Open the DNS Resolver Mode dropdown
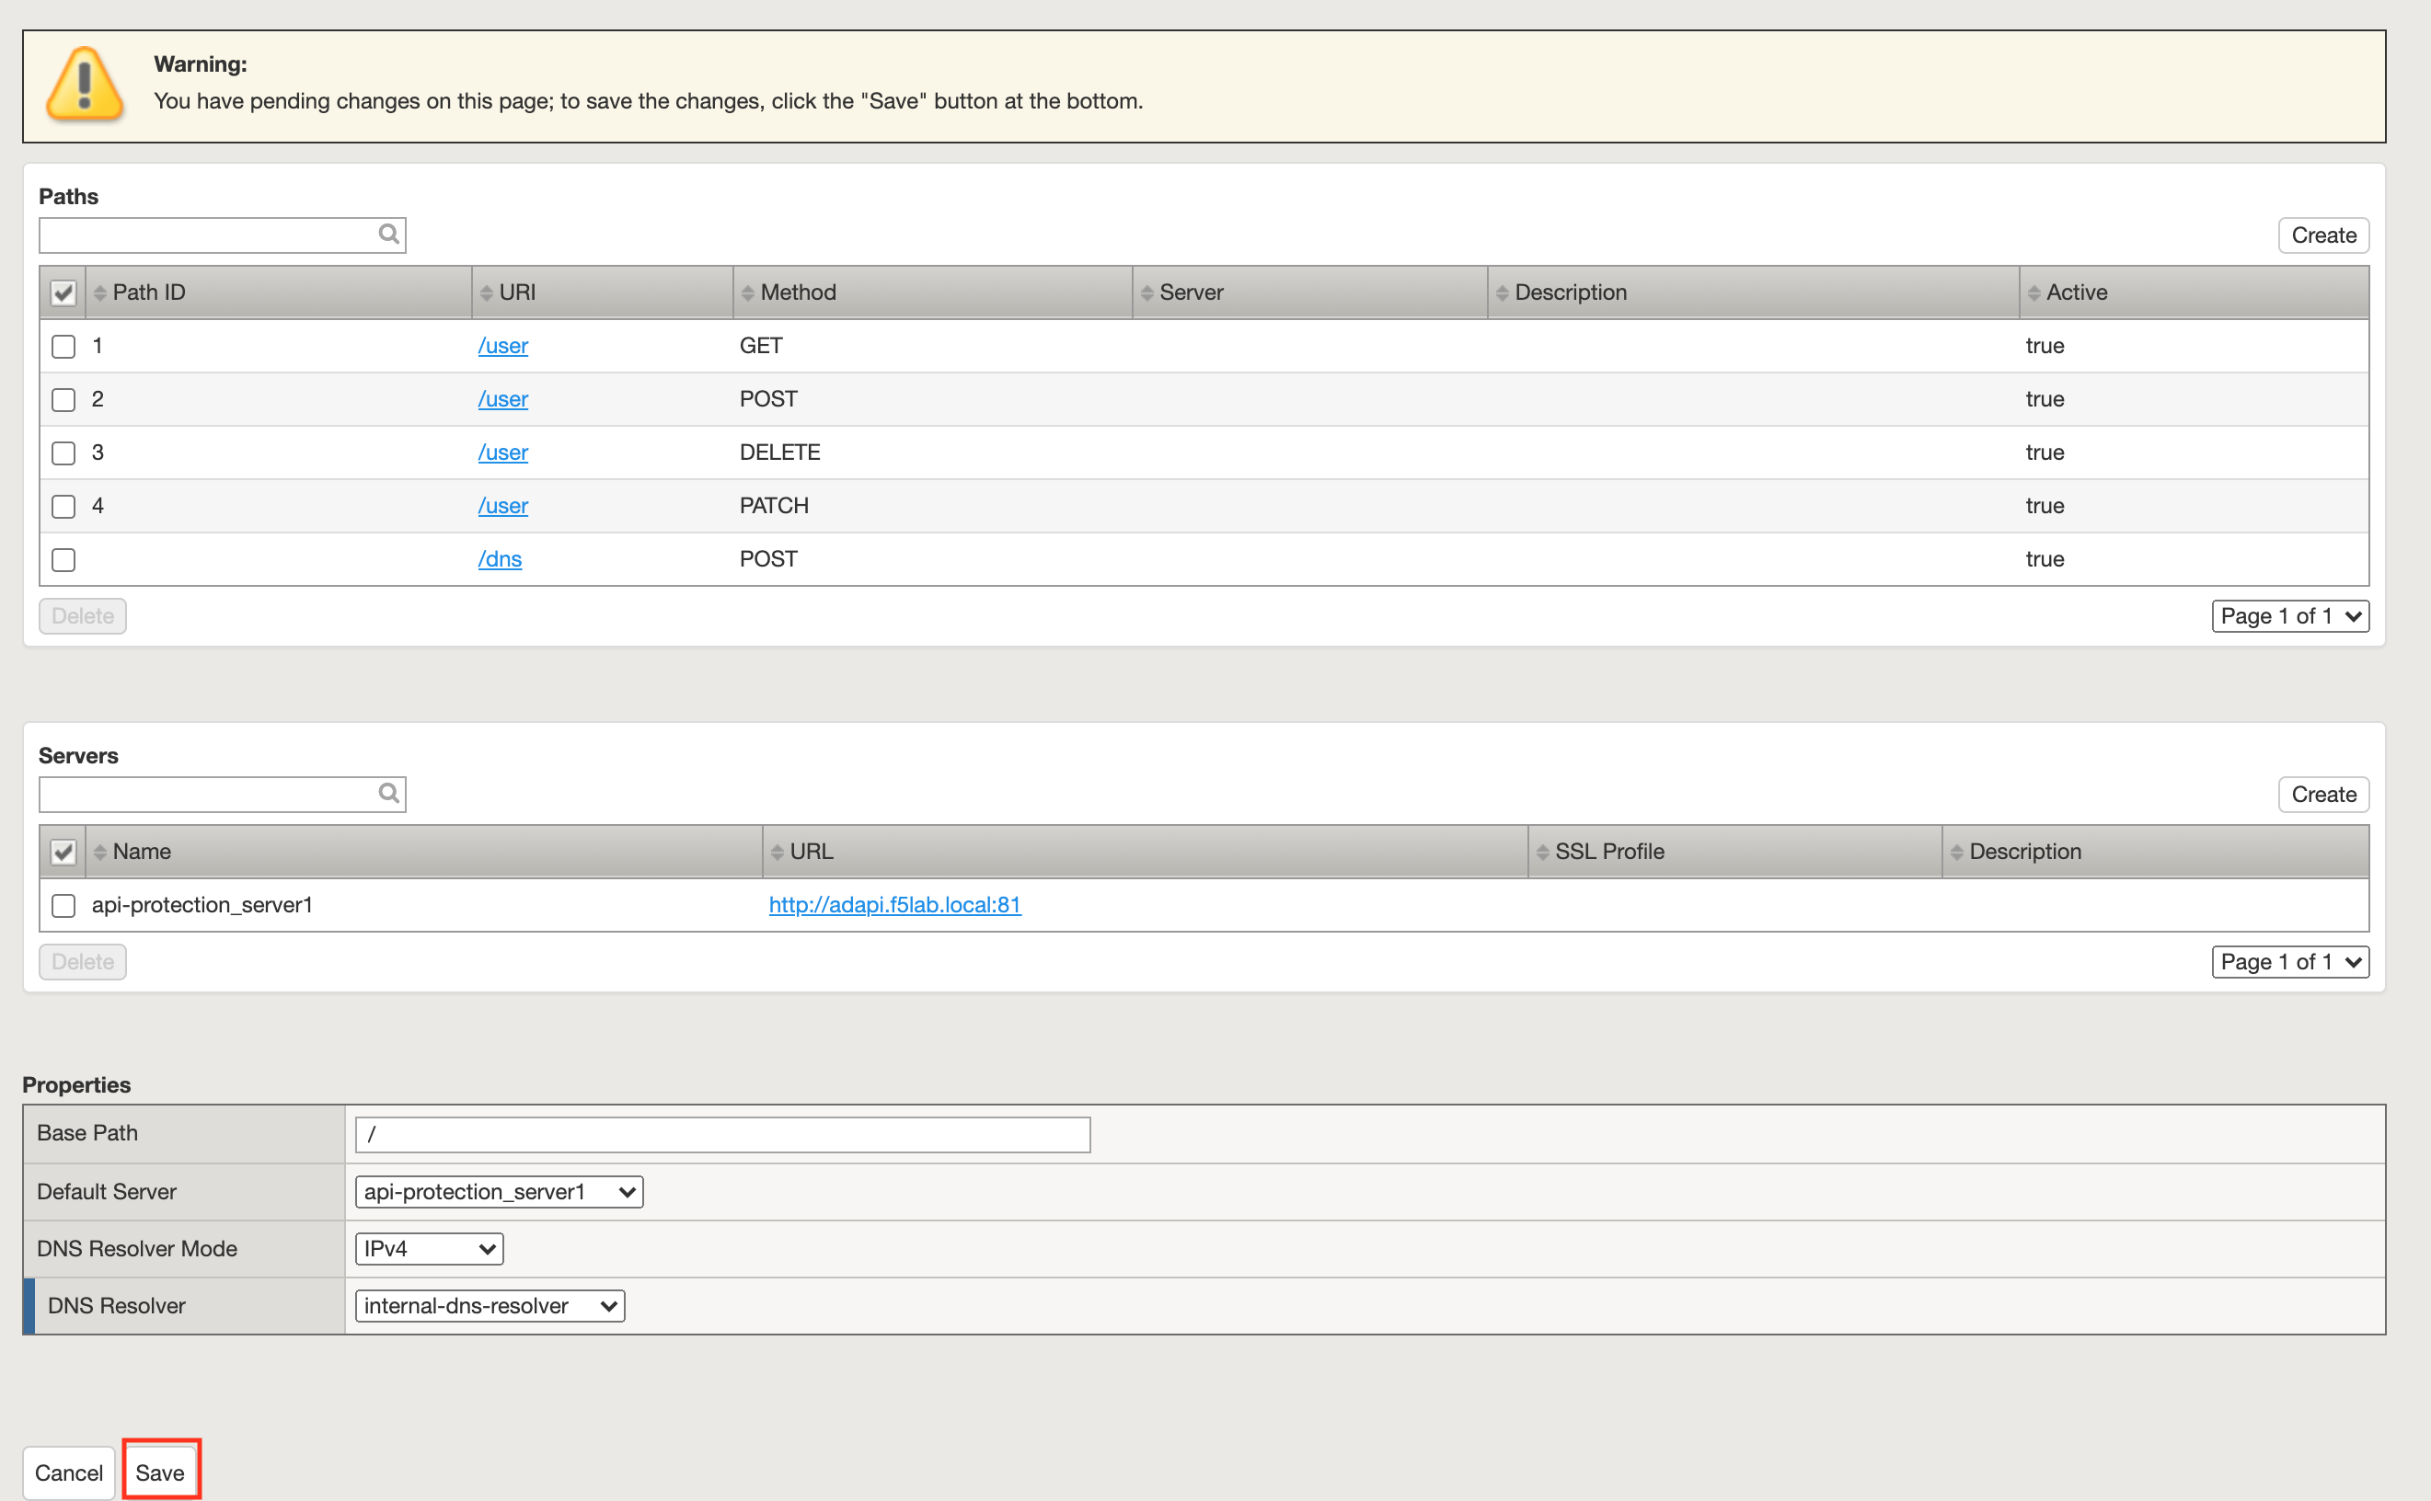Screen dimensions: 2431x1501 429,1248
